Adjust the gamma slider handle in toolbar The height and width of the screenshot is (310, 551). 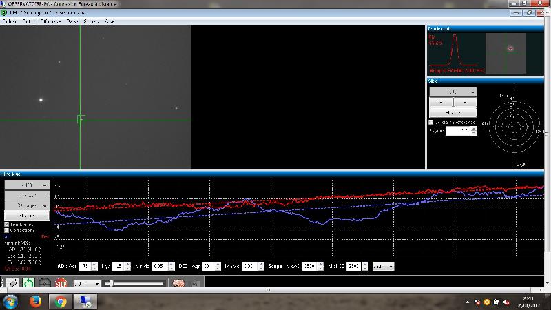coord(111,283)
